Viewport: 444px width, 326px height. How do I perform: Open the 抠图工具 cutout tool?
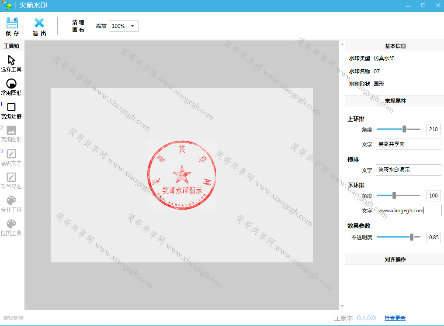(x=11, y=228)
